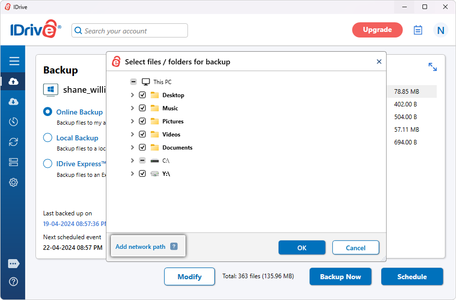Click the Add network path link
456x300 pixels.
point(140,247)
